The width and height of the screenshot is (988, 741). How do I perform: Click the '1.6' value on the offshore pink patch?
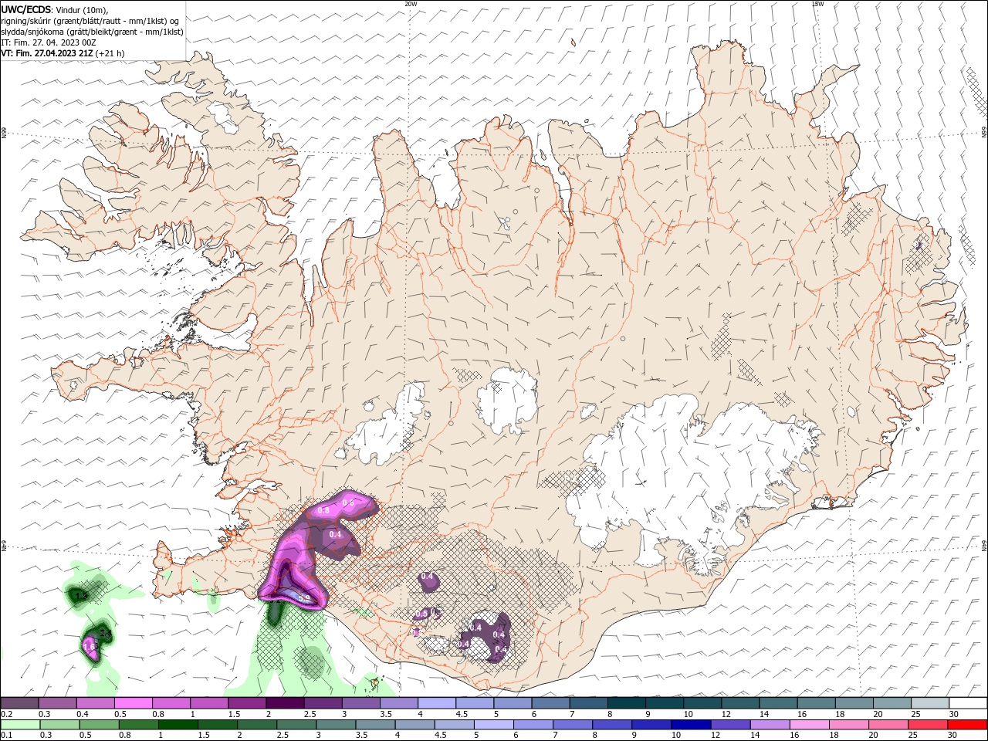click(x=89, y=647)
